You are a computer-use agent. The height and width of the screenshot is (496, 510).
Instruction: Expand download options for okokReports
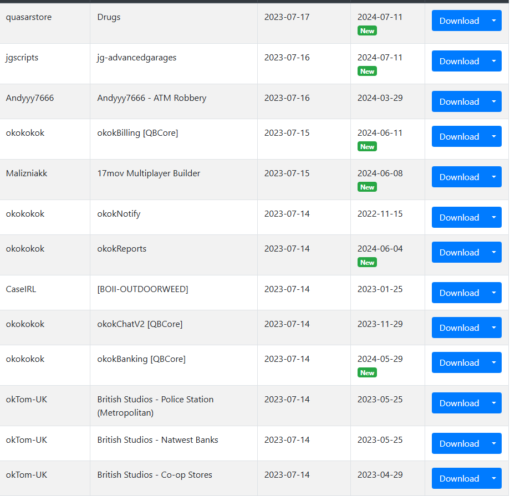click(494, 252)
